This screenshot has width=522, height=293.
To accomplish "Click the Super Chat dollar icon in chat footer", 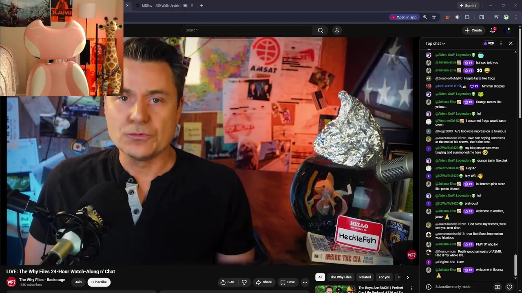I will click(x=498, y=287).
